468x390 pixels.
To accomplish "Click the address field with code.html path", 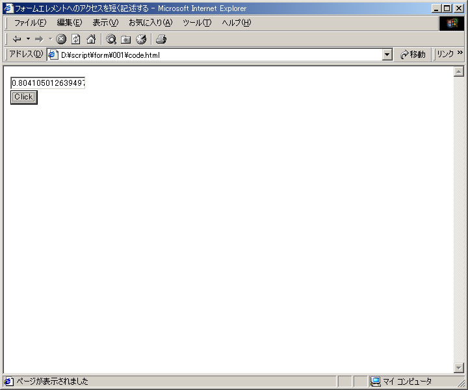I will (x=221, y=55).
